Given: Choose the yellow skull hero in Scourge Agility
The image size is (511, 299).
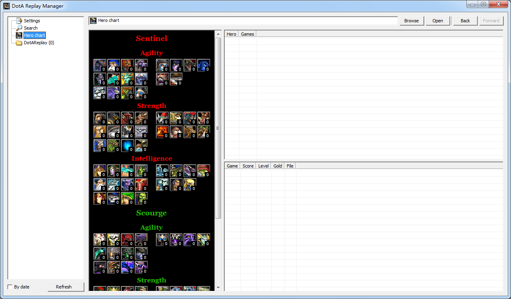Looking at the screenshot, I should tap(114, 240).
